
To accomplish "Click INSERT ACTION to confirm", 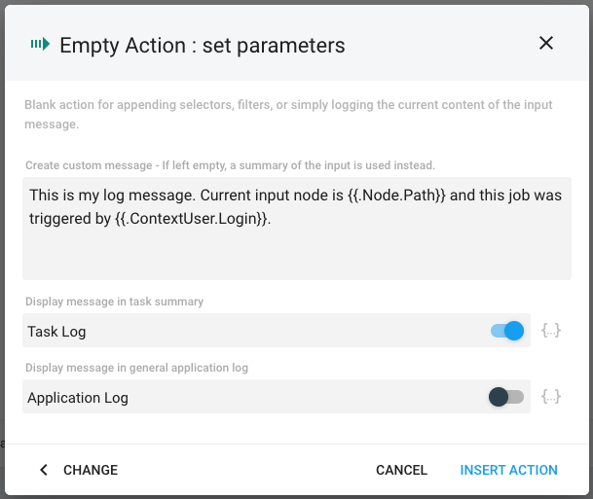I will pyautogui.click(x=508, y=470).
